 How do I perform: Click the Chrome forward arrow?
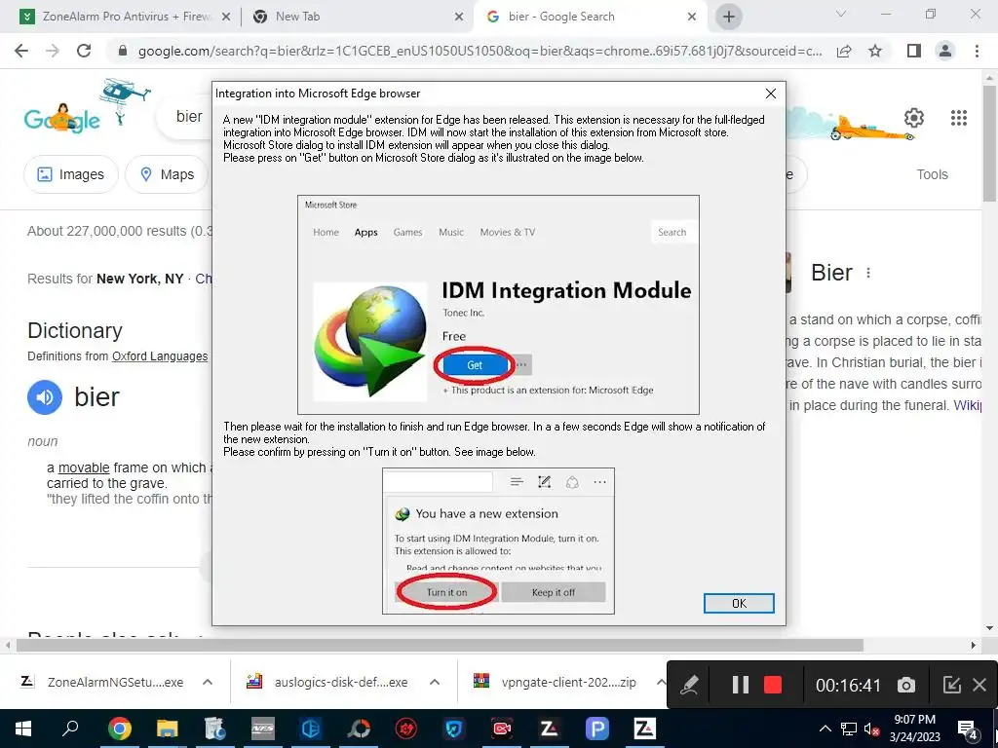click(x=53, y=51)
